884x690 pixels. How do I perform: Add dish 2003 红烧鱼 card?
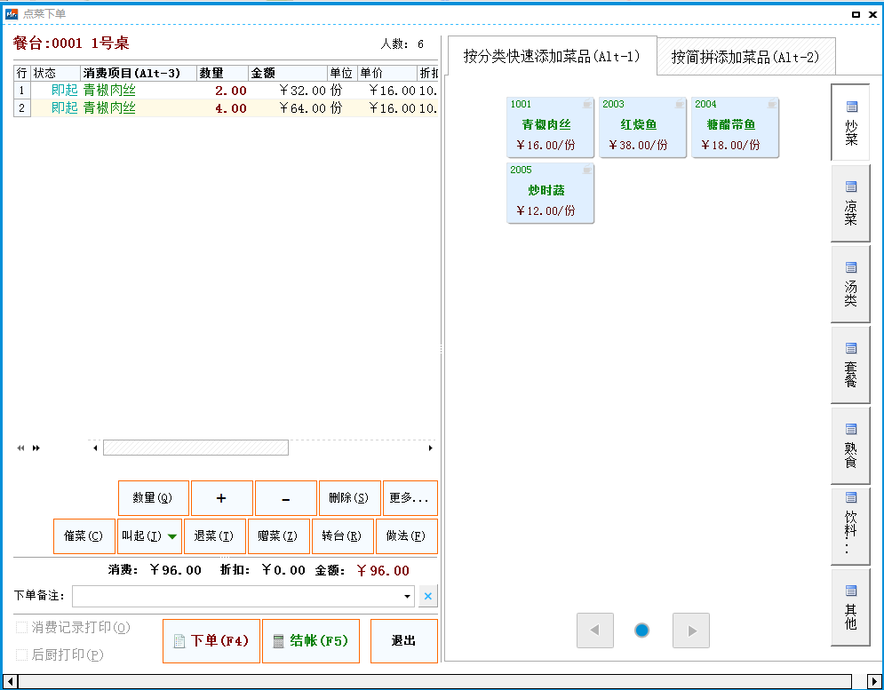click(x=642, y=127)
